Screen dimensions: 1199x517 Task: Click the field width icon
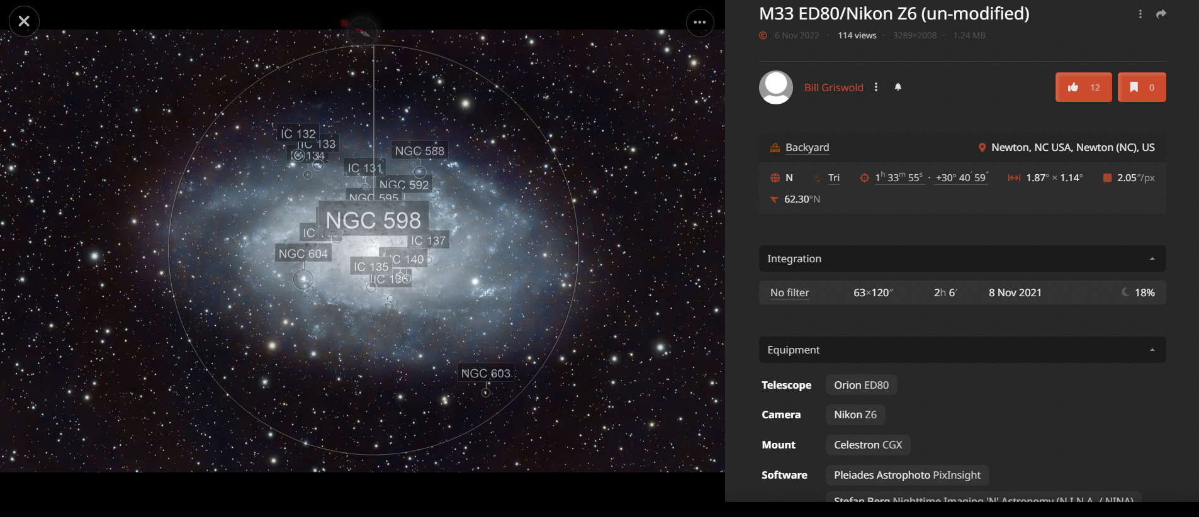1014,178
